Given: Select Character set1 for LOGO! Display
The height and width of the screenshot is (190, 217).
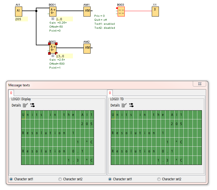Looking at the screenshot, I should point(11,179).
